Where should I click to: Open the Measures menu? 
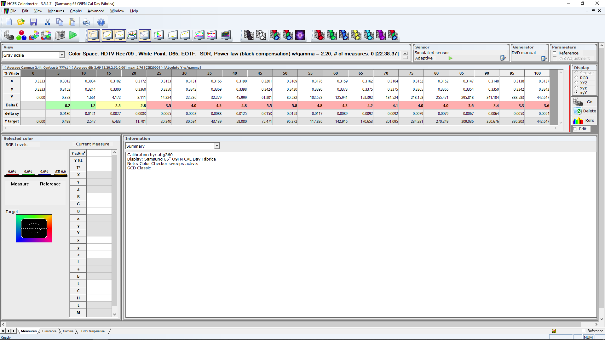(56, 11)
